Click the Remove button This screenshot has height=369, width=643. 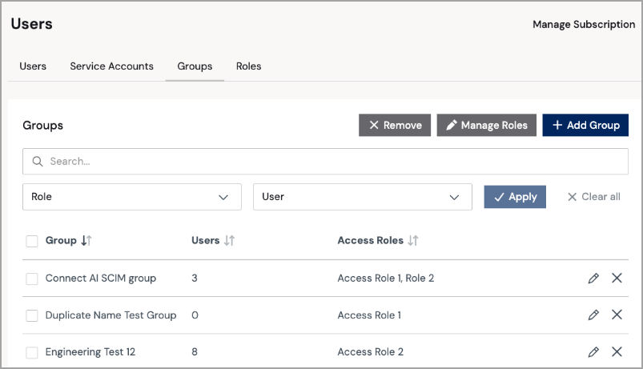point(395,125)
